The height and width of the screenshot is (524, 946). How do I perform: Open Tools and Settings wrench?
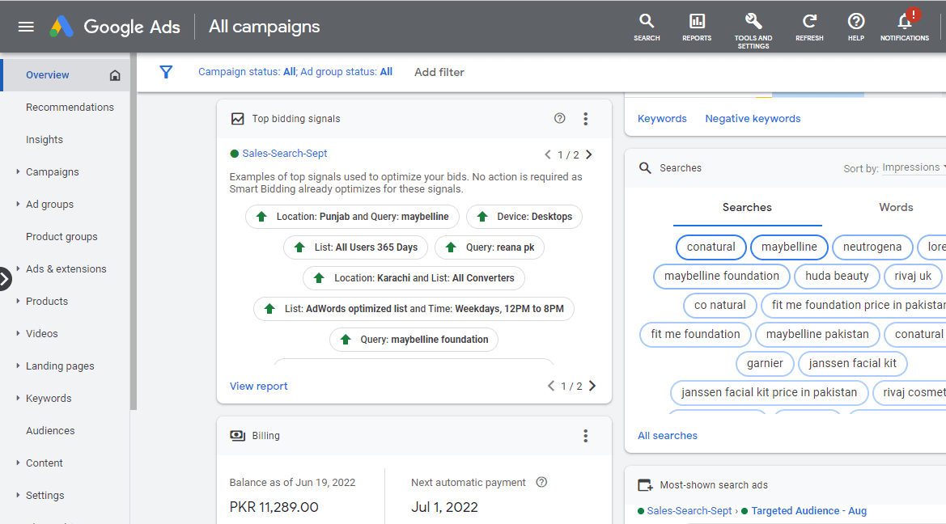(753, 30)
